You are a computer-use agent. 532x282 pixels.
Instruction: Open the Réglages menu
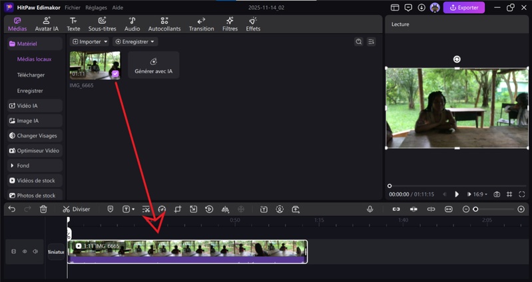[x=96, y=7]
